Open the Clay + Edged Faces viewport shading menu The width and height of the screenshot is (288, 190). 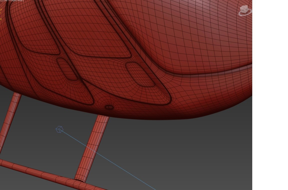pyautogui.click(x=13, y=1)
